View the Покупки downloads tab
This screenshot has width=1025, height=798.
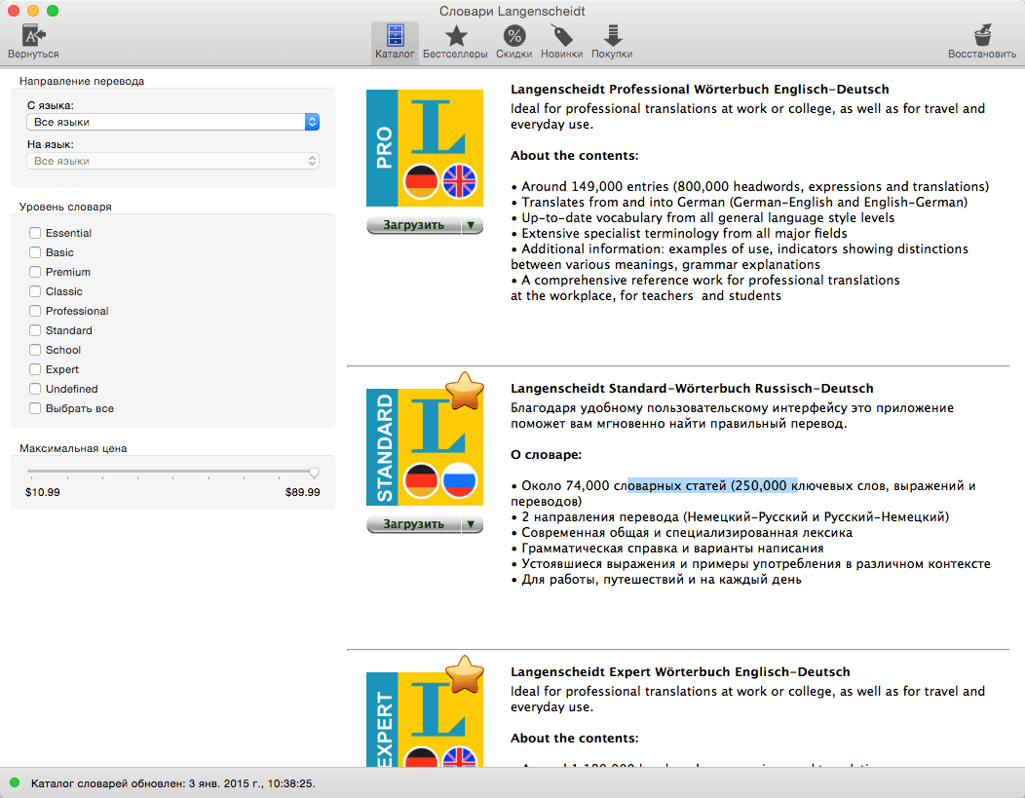(x=612, y=42)
